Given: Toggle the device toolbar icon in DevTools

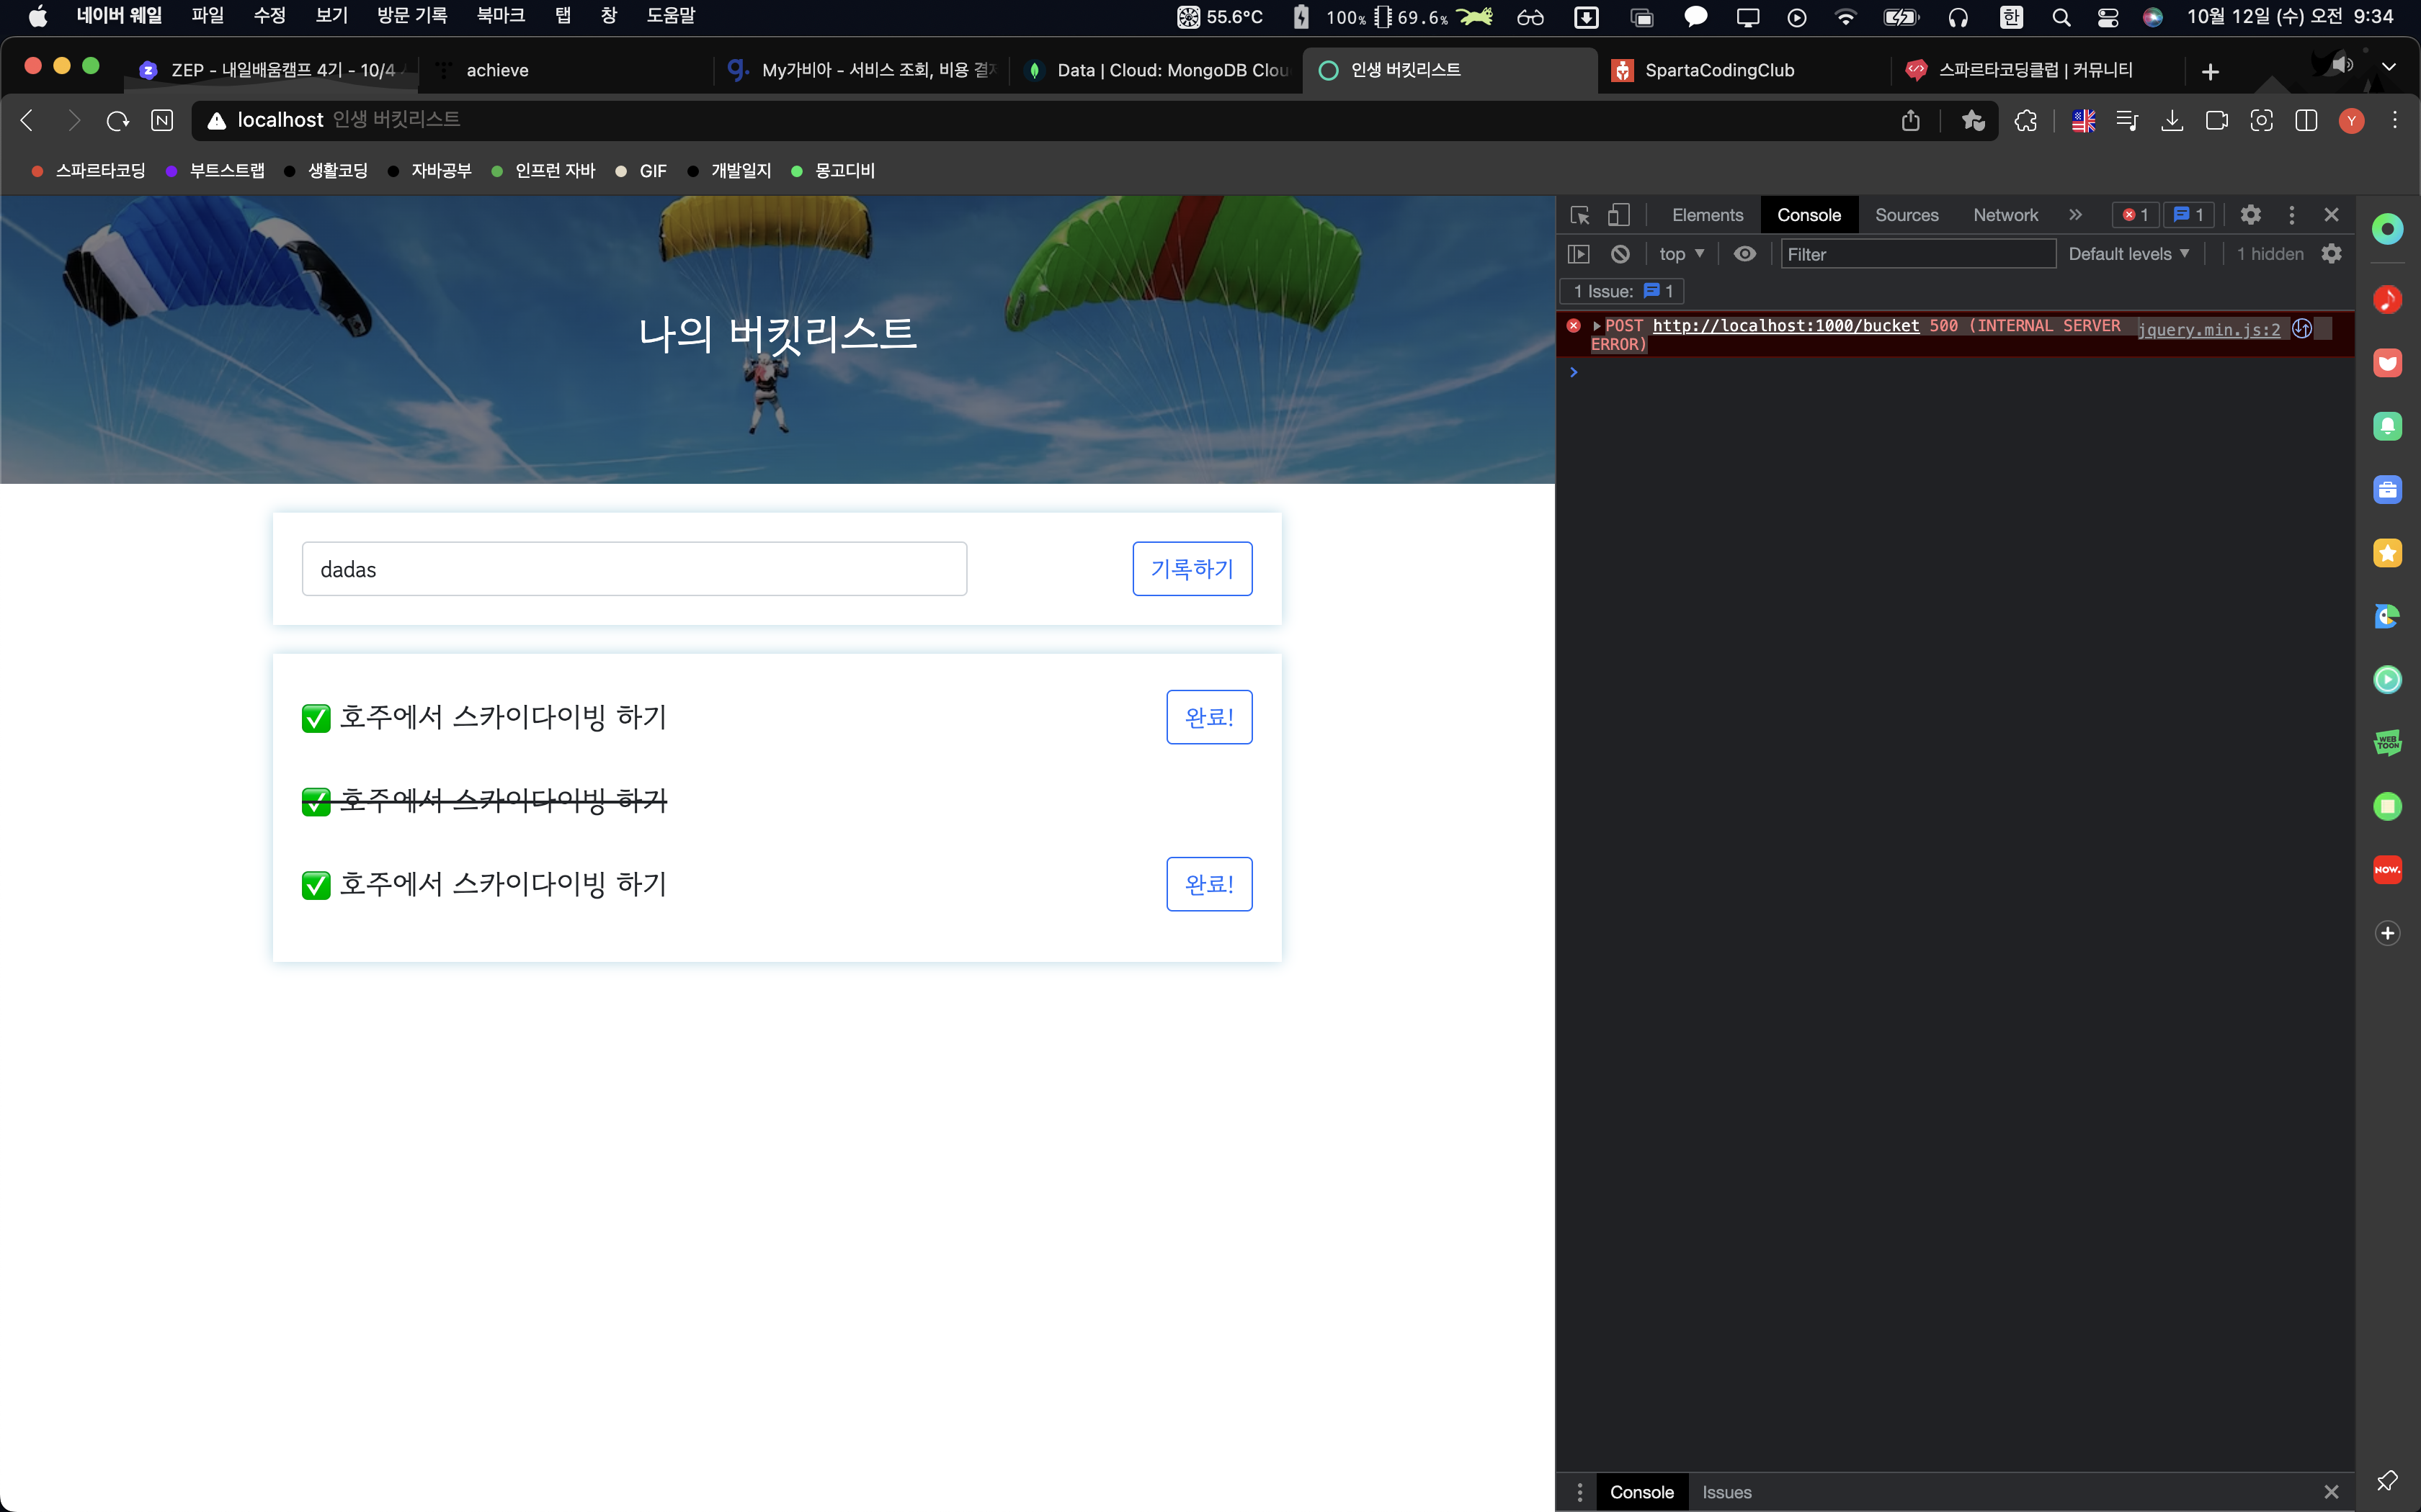Looking at the screenshot, I should 1618,215.
